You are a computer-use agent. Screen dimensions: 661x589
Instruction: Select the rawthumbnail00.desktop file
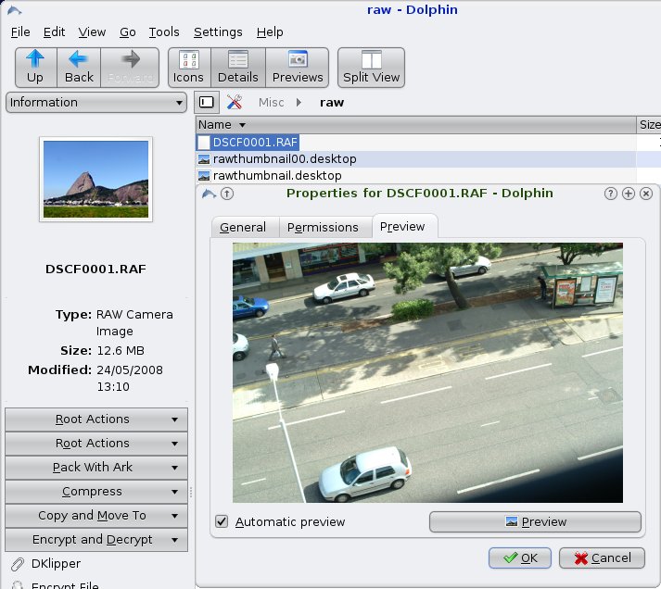pyautogui.click(x=284, y=159)
